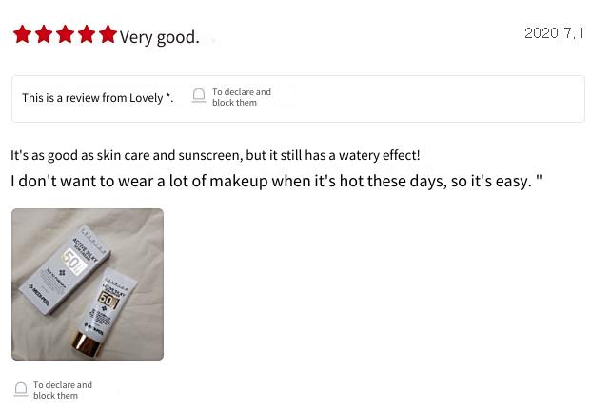Click the siren report icon beside reviewer name
591x410 pixels.
tap(199, 95)
